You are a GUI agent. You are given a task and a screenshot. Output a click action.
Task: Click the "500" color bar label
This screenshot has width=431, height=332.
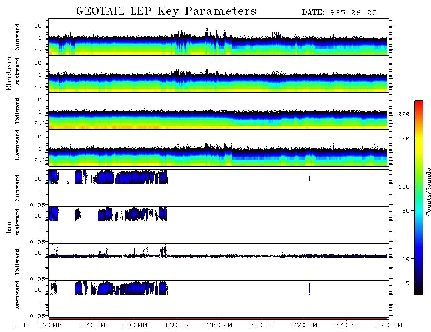404,138
